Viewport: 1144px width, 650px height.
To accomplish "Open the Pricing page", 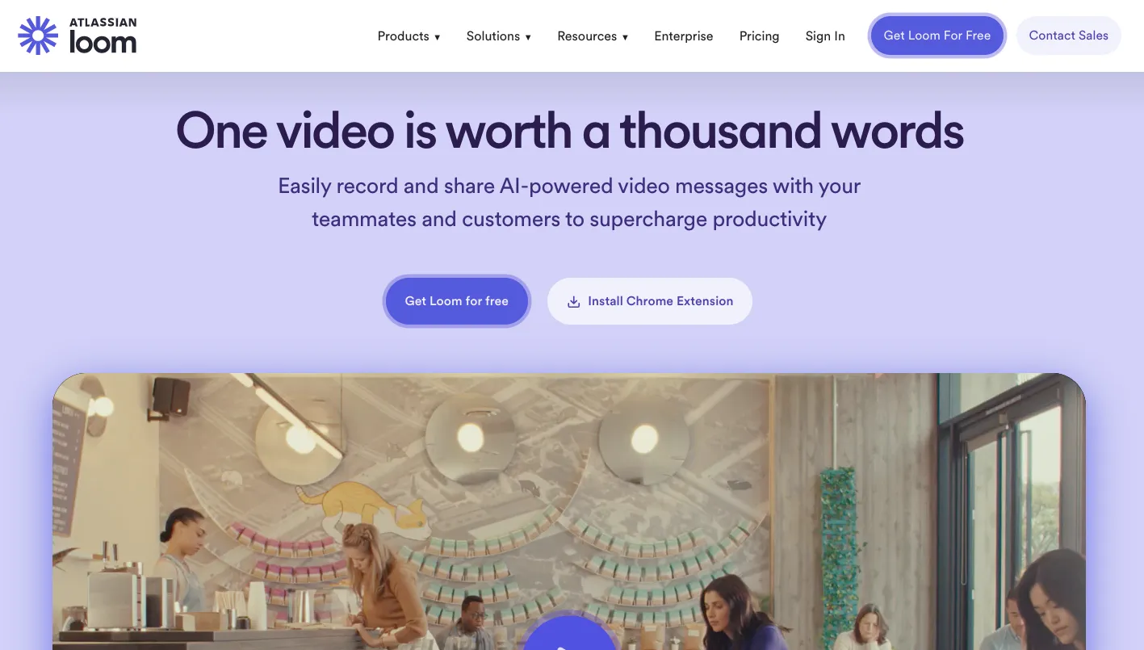I will coord(760,36).
